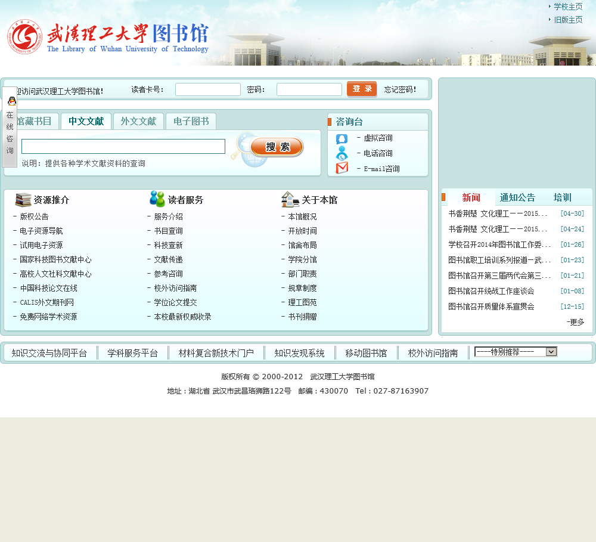596x542 pixels.
Task: Click the 更多 more news link
Action: coord(576,322)
